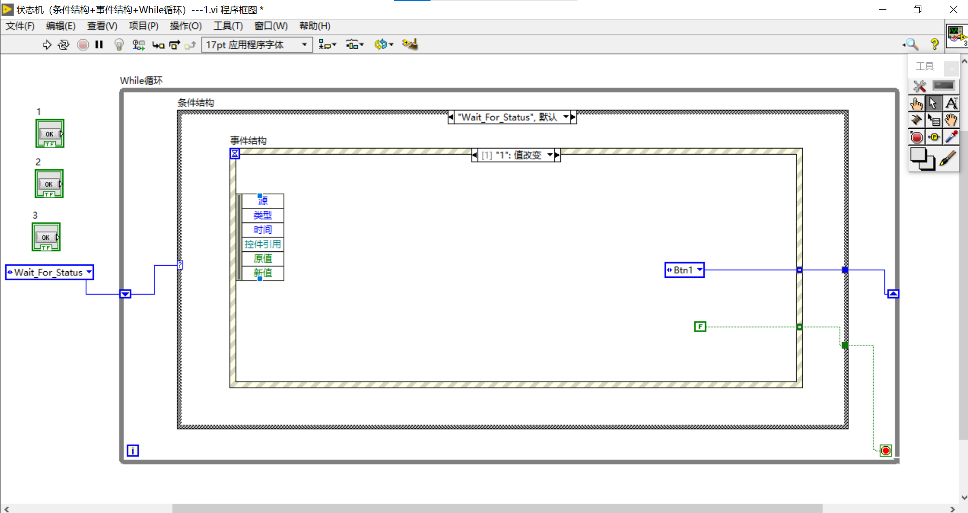
Task: Open the 查看(V) menu
Action: (x=102, y=26)
